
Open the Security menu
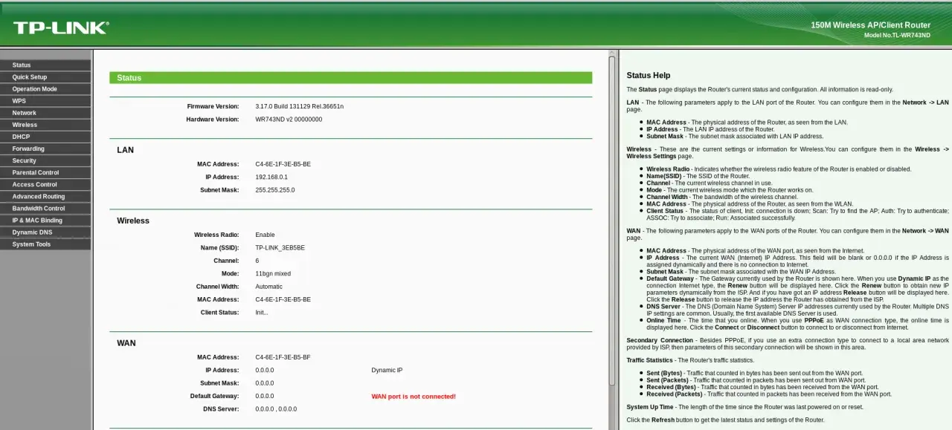coord(45,160)
